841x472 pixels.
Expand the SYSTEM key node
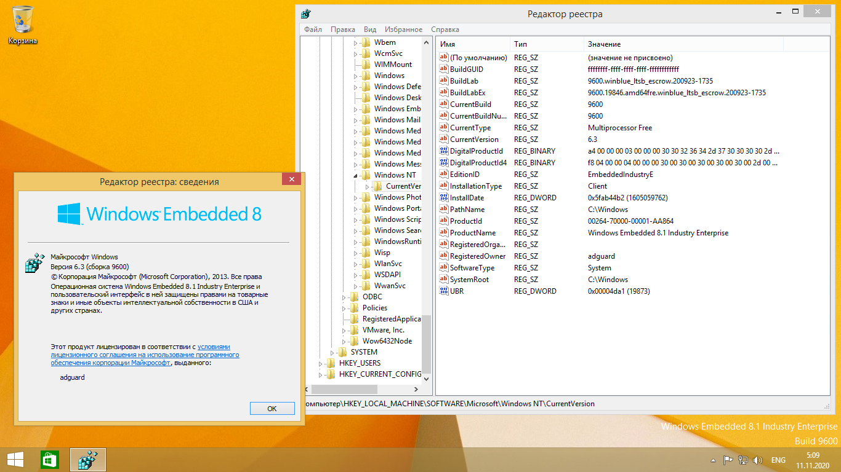(332, 352)
